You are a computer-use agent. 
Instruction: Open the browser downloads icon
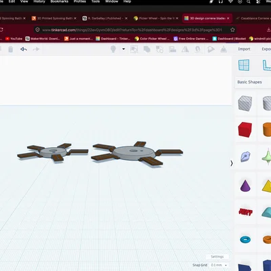(268, 30)
